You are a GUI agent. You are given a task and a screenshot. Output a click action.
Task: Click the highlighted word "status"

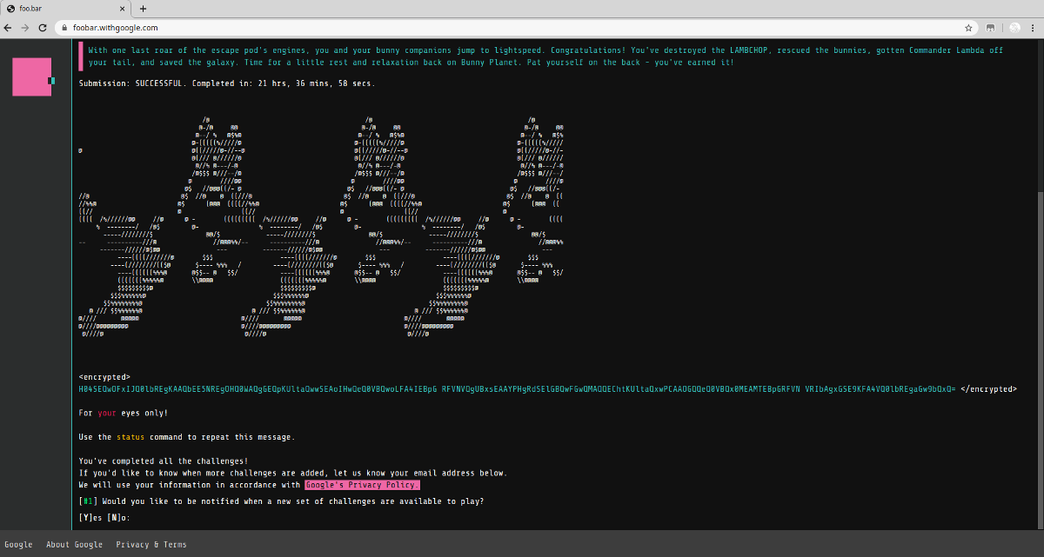click(x=130, y=437)
